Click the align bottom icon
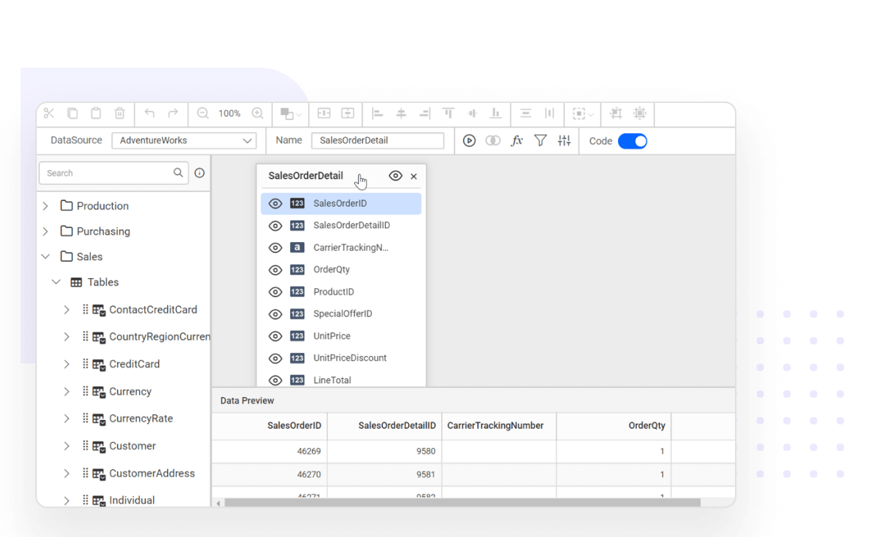Viewport: 869px width, 537px height. coord(496,113)
